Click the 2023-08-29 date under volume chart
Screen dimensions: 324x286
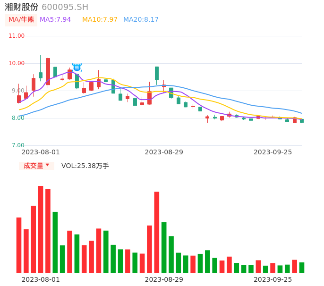coord(164,279)
